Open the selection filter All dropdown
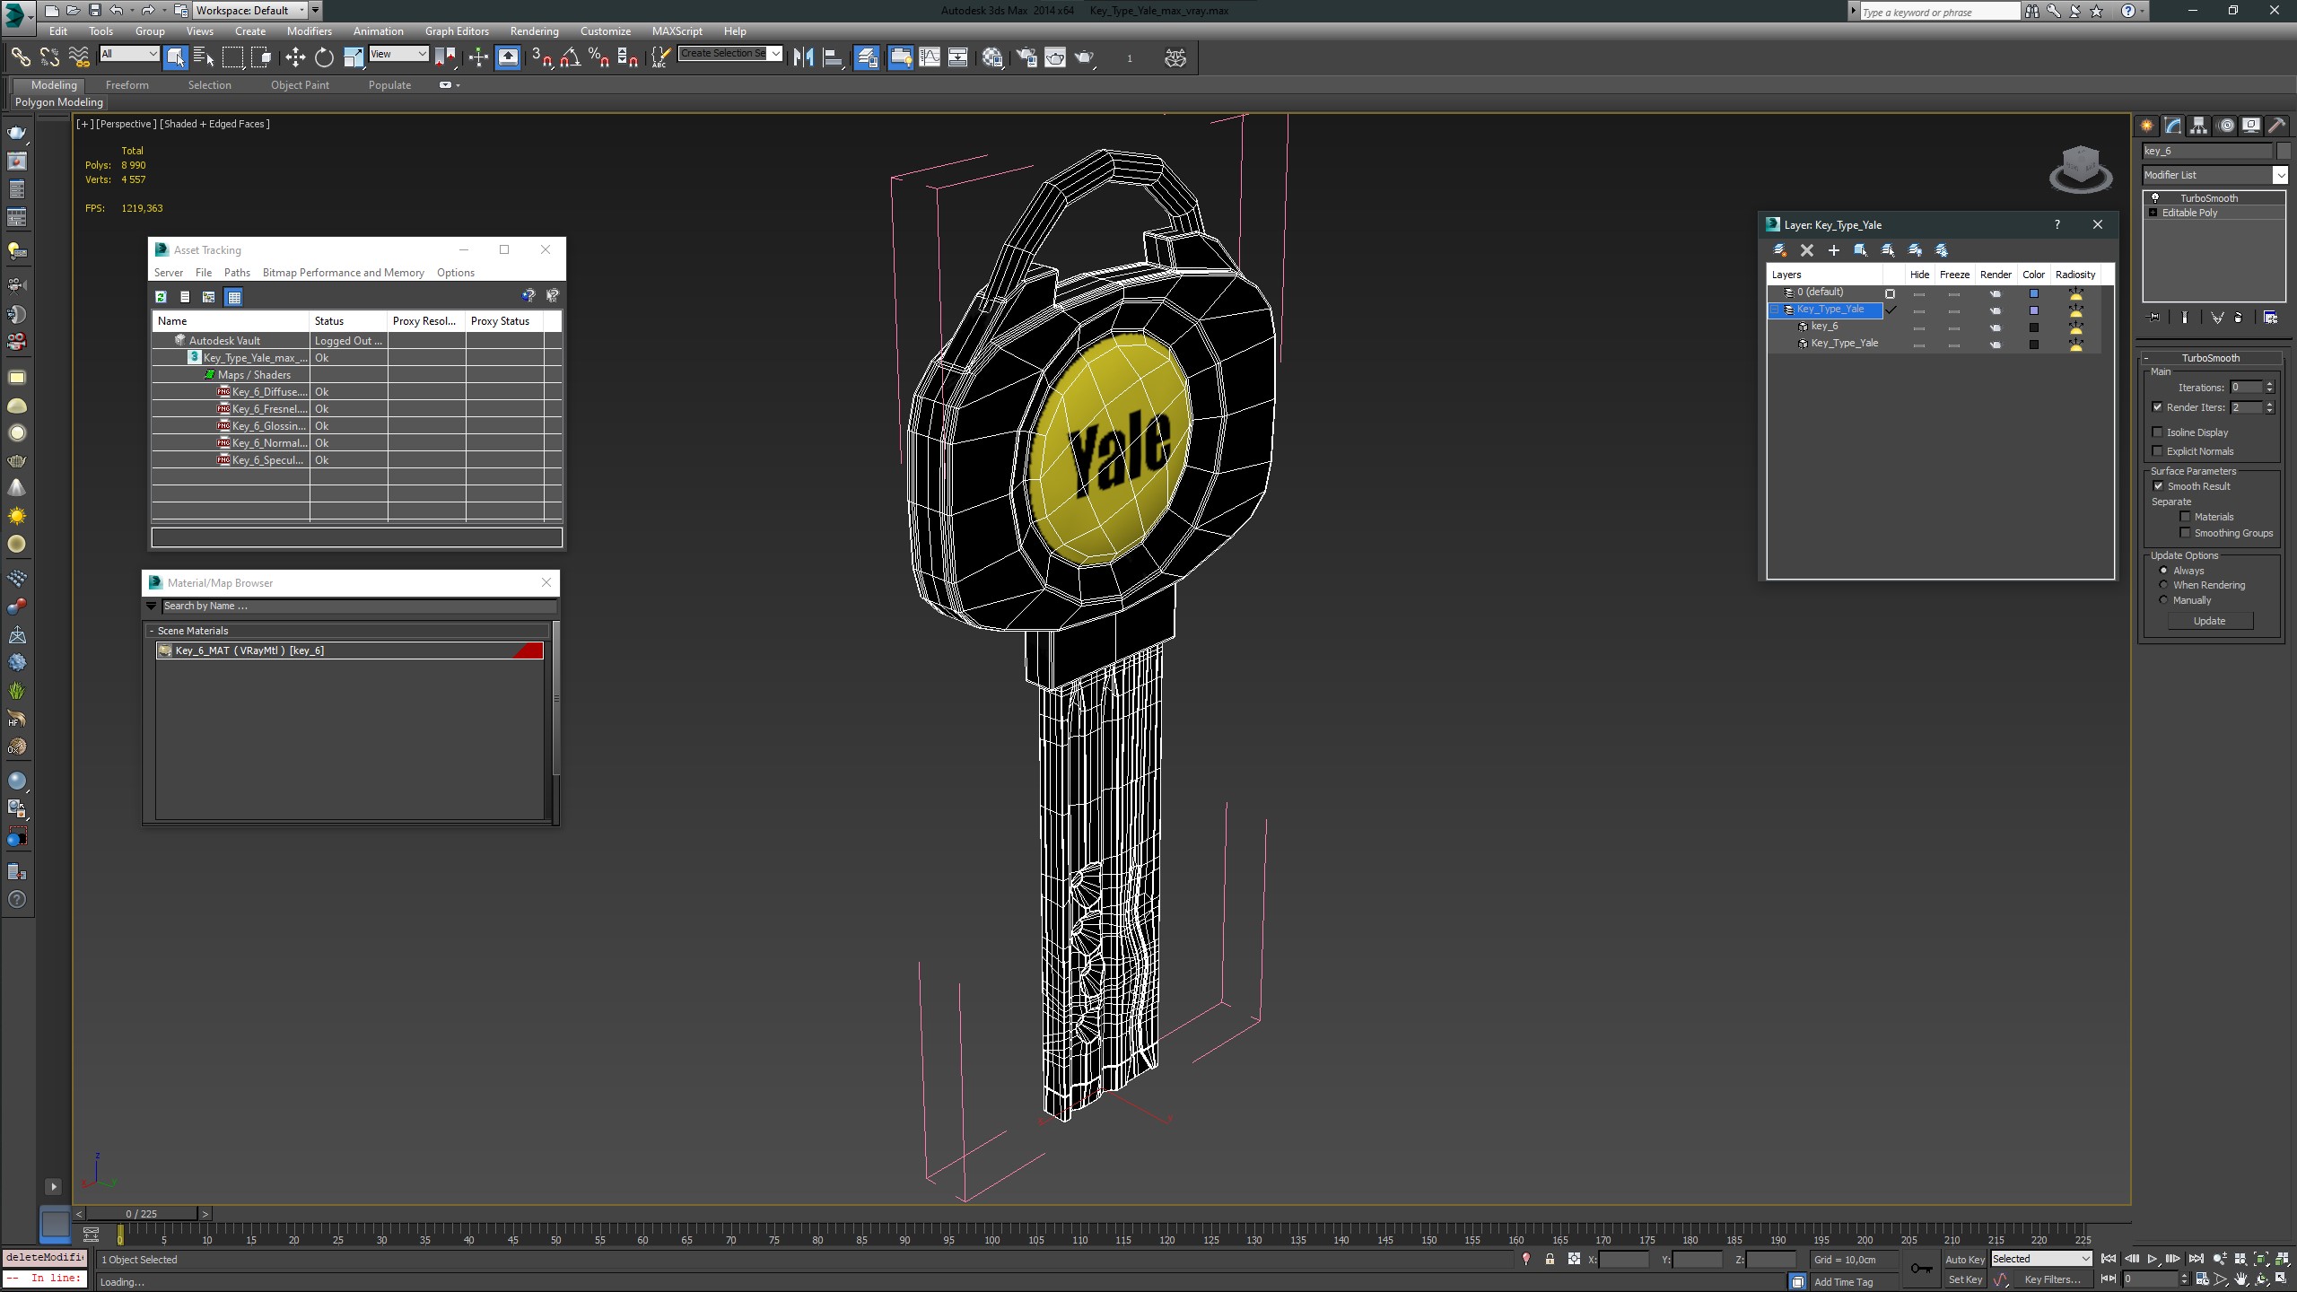 pos(129,54)
